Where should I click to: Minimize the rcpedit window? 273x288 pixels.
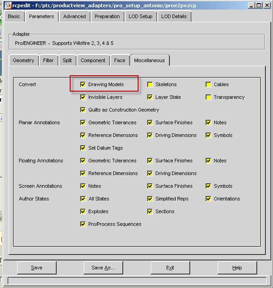pyautogui.click(x=251, y=5)
